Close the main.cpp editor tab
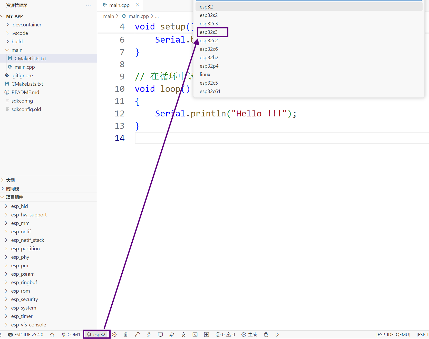 click(x=138, y=5)
